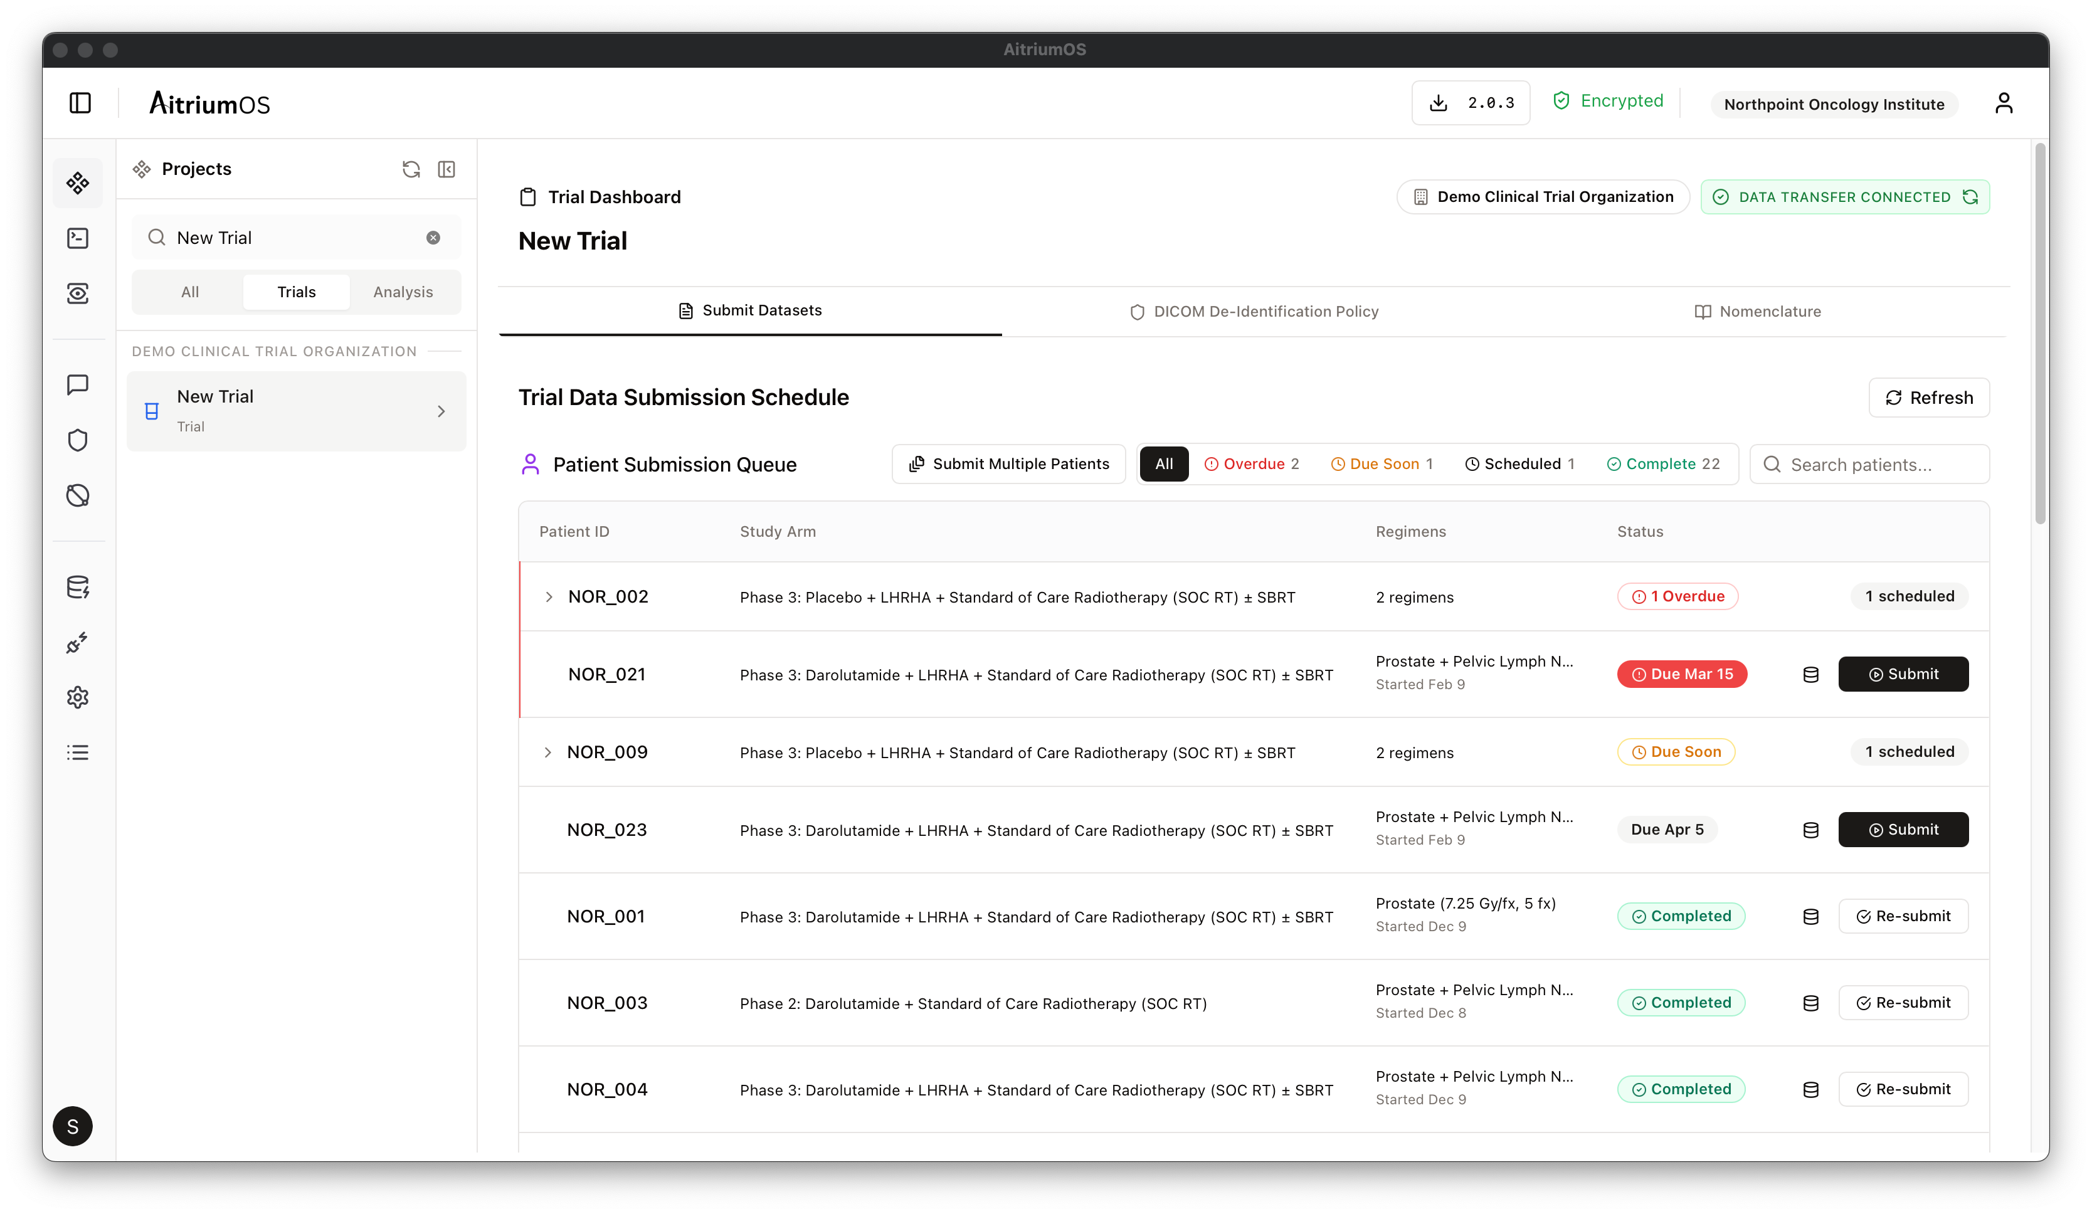The height and width of the screenshot is (1214, 2092).
Task: Click Refresh in submission schedule
Action: click(x=1928, y=398)
